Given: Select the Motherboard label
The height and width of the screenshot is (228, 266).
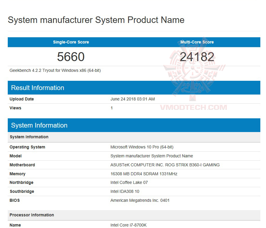Looking at the screenshot, I should coord(22,165).
